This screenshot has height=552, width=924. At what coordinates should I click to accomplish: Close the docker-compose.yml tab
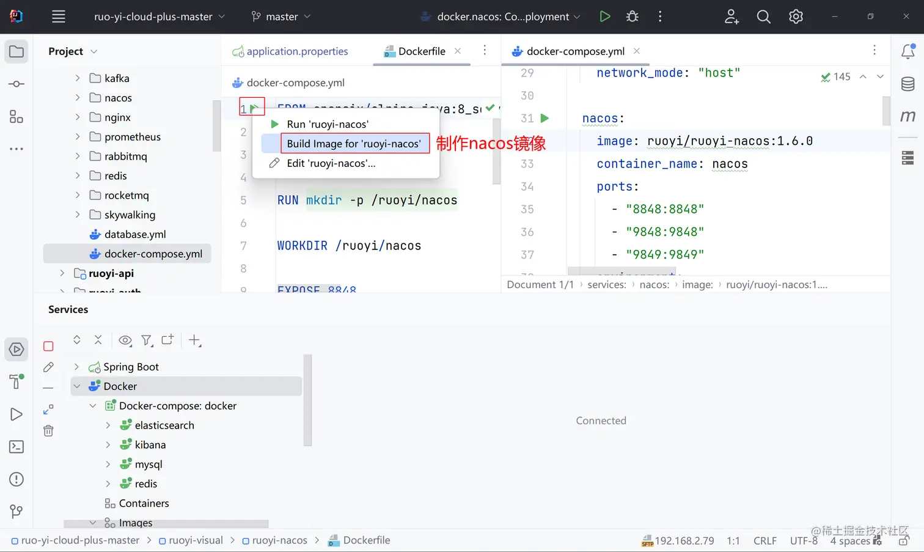pos(637,51)
